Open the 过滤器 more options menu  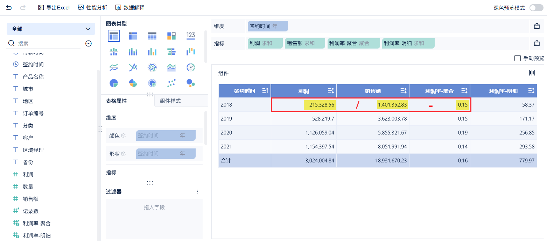tap(197, 192)
